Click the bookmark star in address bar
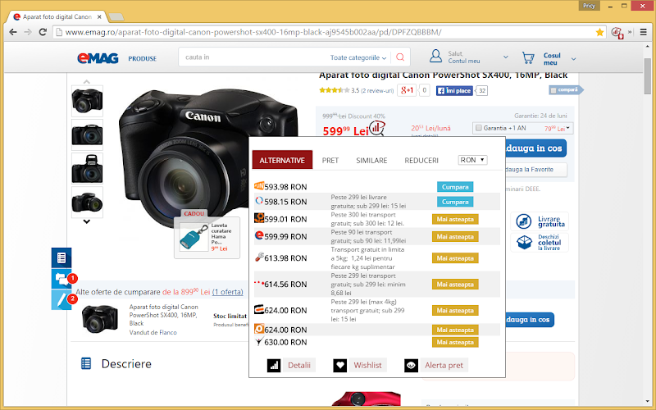This screenshot has width=656, height=410. click(x=599, y=32)
